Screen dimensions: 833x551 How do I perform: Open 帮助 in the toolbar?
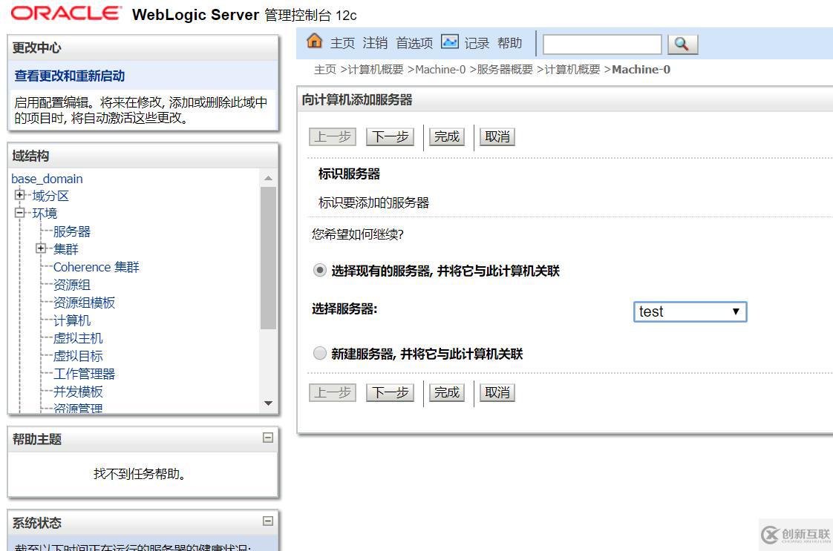510,43
